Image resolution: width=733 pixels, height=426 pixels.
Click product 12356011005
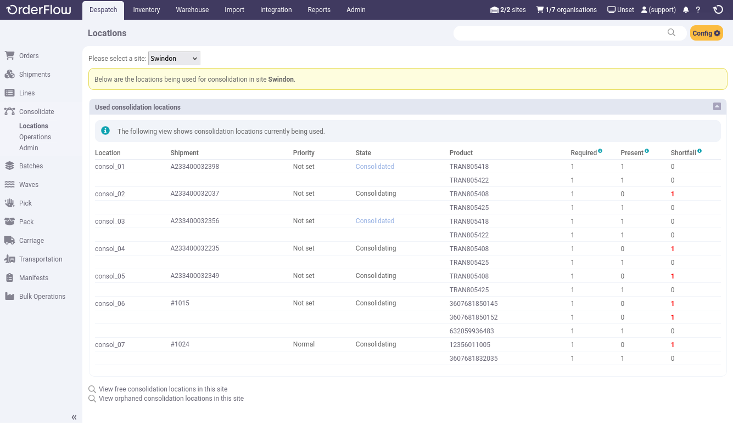click(470, 344)
